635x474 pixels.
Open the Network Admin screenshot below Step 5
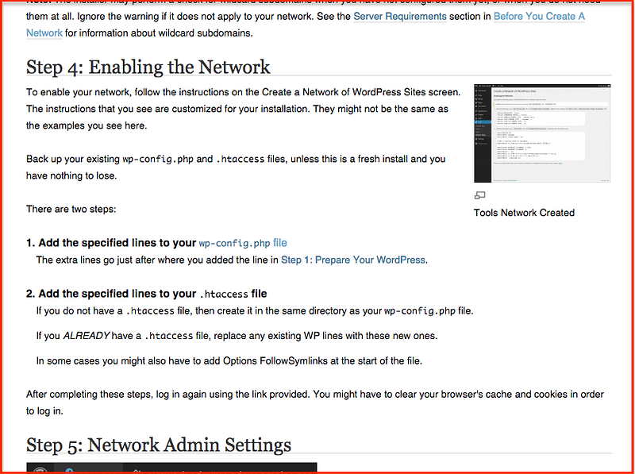171,468
